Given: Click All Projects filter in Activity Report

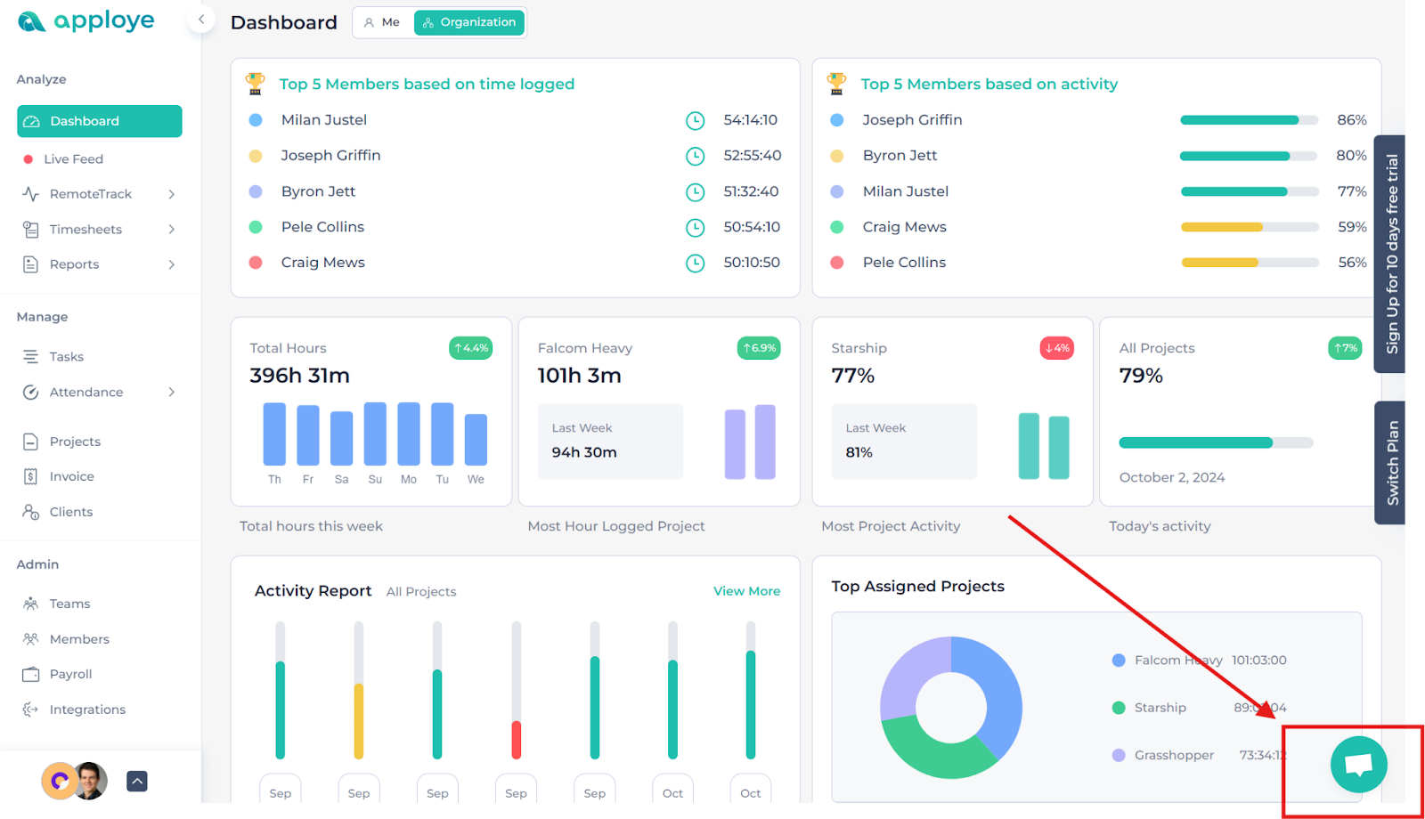Looking at the screenshot, I should (421, 592).
